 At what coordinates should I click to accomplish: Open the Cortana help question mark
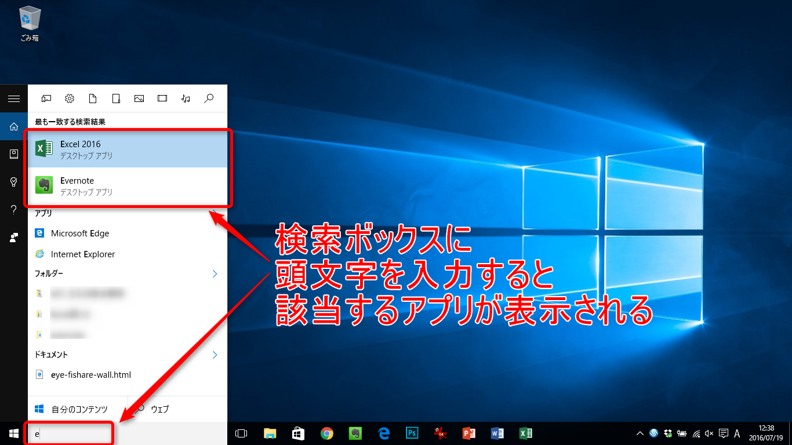(x=14, y=210)
